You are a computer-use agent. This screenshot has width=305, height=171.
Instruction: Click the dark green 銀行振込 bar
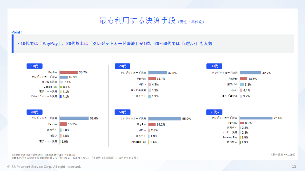(240, 142)
